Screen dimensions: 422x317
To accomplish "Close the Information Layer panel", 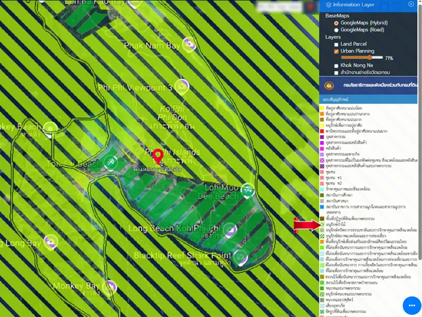I will 411,5.
